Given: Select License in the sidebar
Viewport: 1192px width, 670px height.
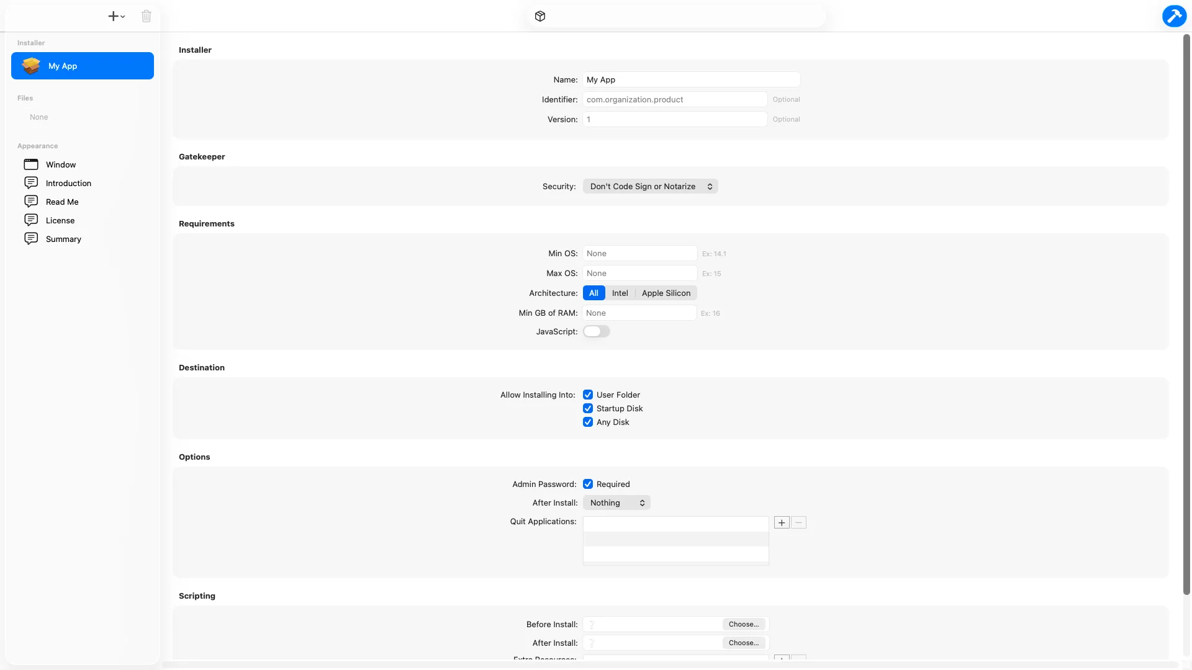Looking at the screenshot, I should coord(60,220).
